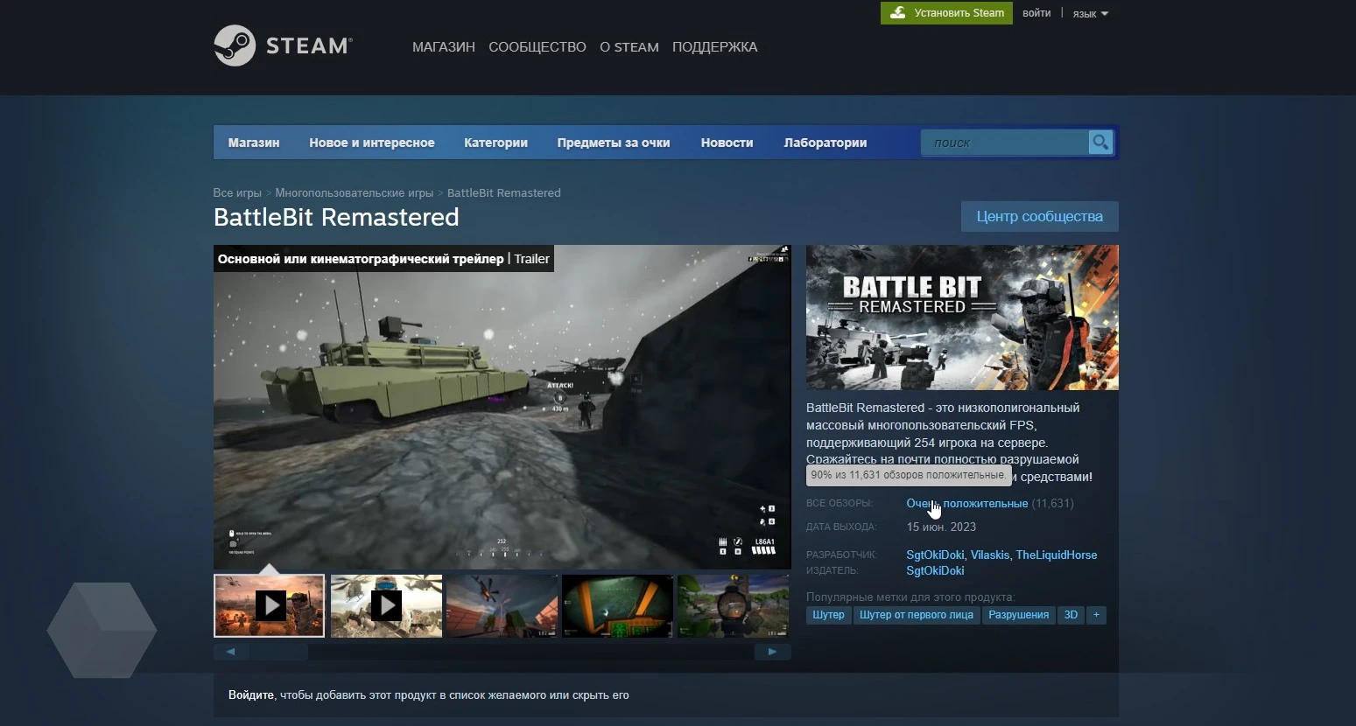Show next media with the right arrow
Image resolution: width=1356 pixels, height=726 pixels.
point(771,651)
